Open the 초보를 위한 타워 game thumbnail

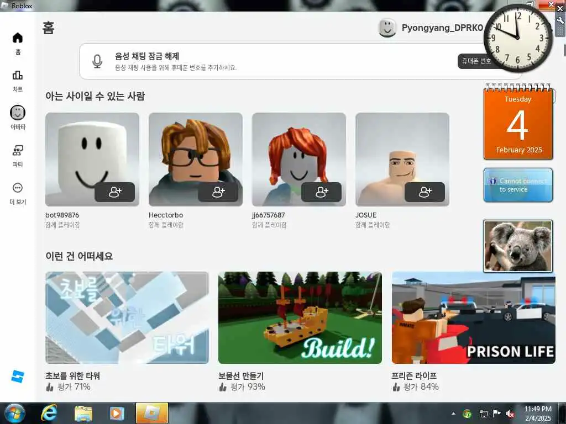[x=127, y=317]
